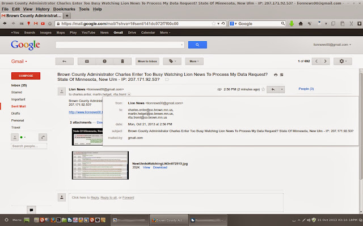Open the reply options arrow beside Reply
The image size is (363, 226).
tap(282, 89)
